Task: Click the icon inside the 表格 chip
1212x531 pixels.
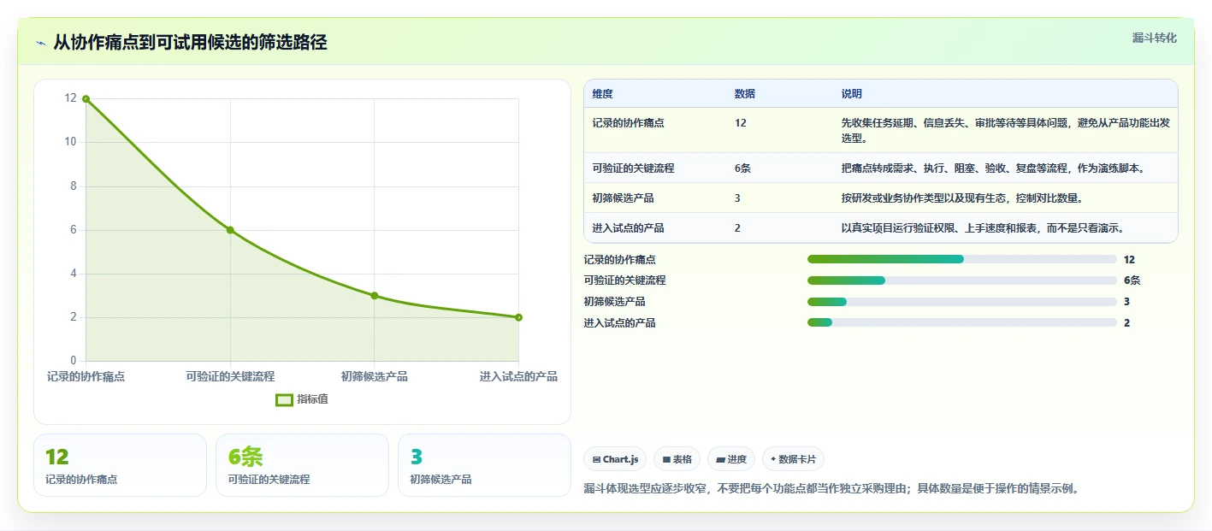Action: [x=666, y=460]
